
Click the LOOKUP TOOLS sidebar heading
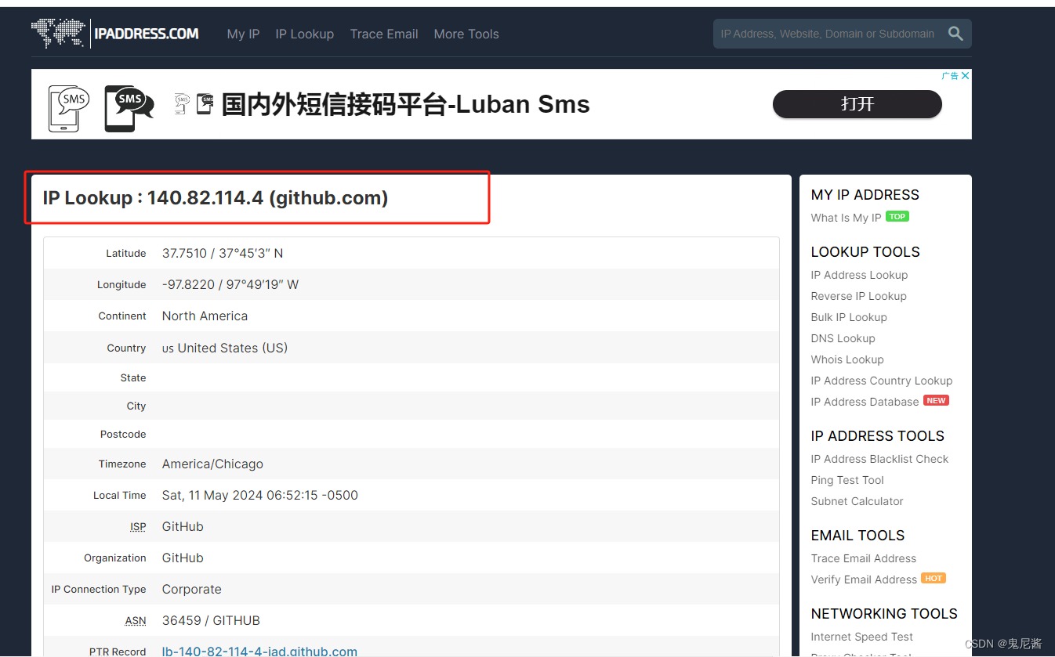coord(865,252)
